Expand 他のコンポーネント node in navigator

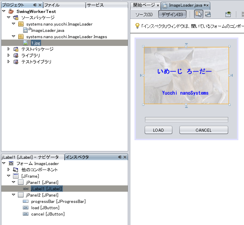(x=8, y=170)
